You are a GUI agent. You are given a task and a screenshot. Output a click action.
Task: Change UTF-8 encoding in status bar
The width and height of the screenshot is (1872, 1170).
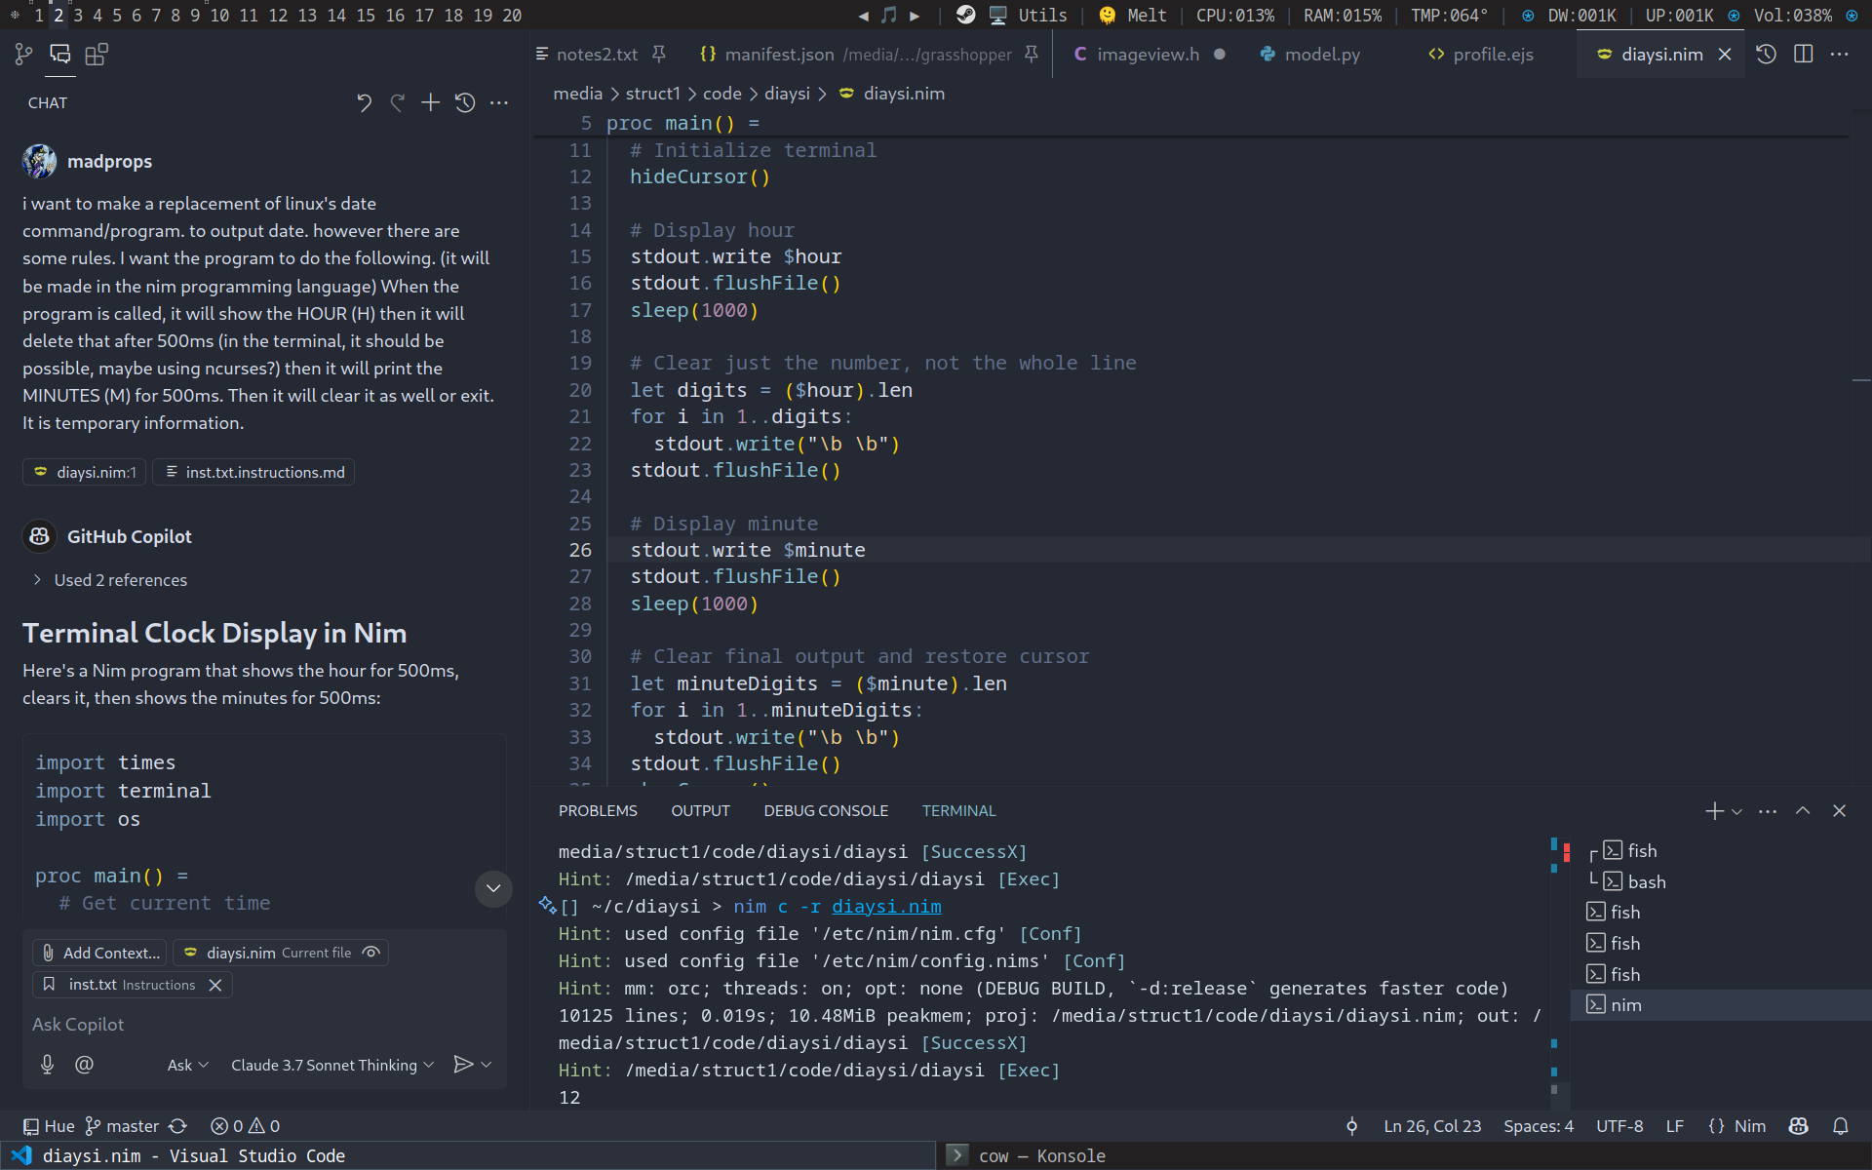pos(1619,1126)
